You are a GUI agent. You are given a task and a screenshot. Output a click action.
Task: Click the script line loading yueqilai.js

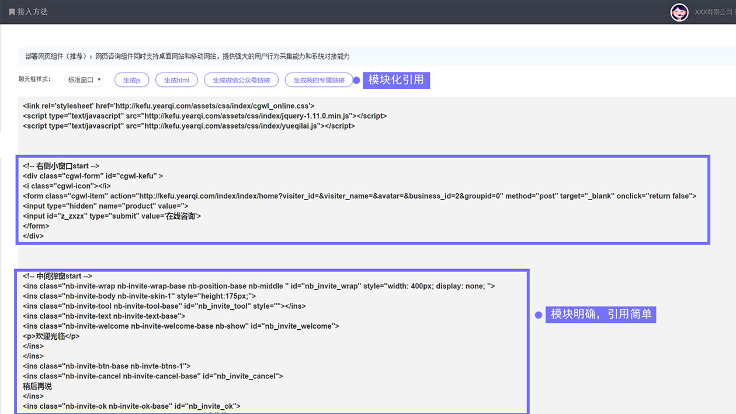189,126
